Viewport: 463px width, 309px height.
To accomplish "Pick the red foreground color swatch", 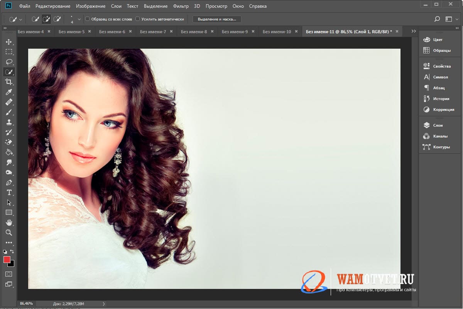I will (7, 260).
